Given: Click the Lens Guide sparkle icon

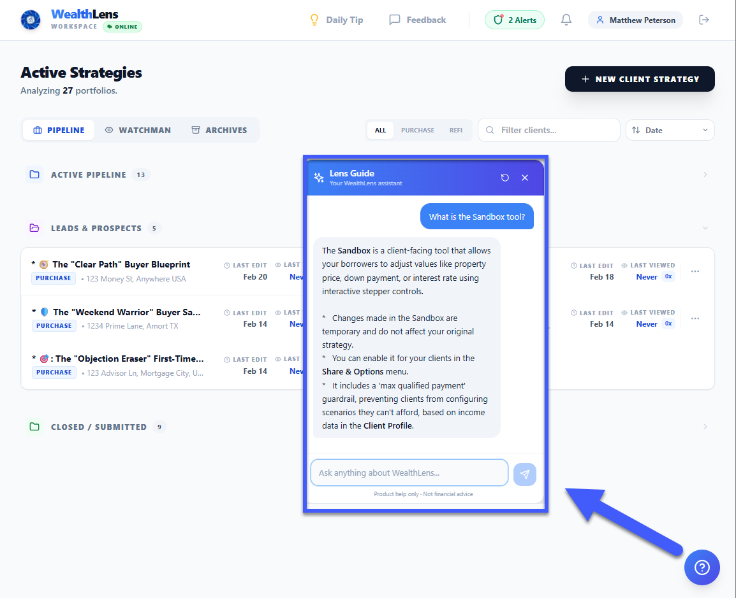Looking at the screenshot, I should coord(319,178).
